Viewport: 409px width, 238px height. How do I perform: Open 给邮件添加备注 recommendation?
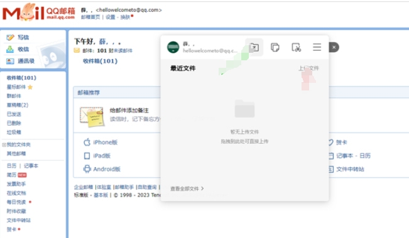[x=129, y=111]
